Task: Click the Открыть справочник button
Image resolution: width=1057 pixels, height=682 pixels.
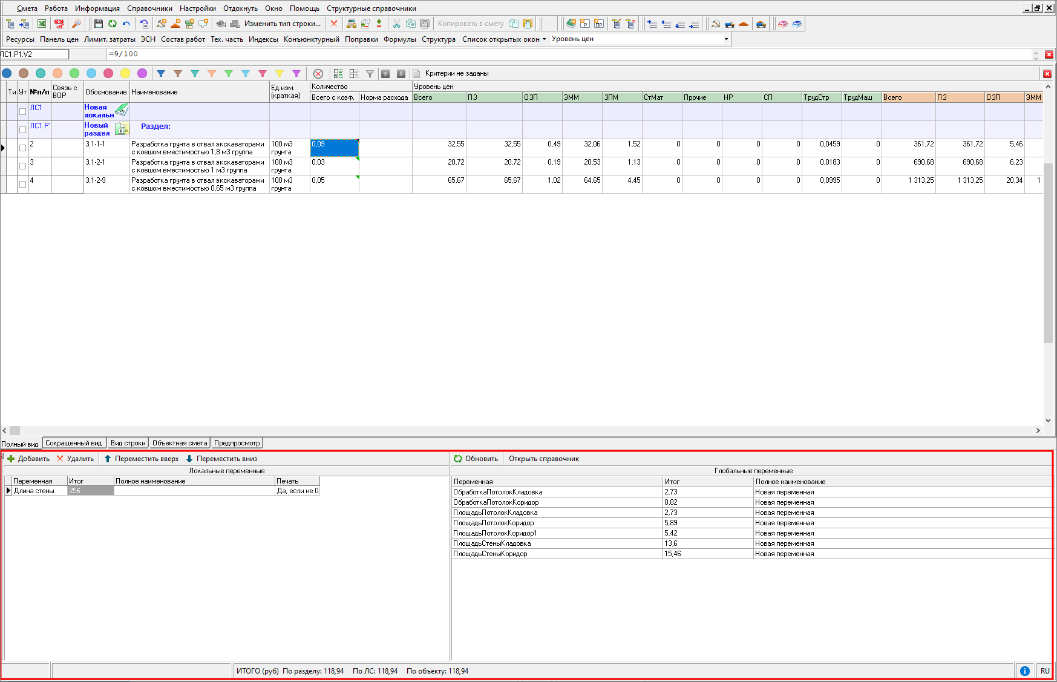Action: pos(543,459)
